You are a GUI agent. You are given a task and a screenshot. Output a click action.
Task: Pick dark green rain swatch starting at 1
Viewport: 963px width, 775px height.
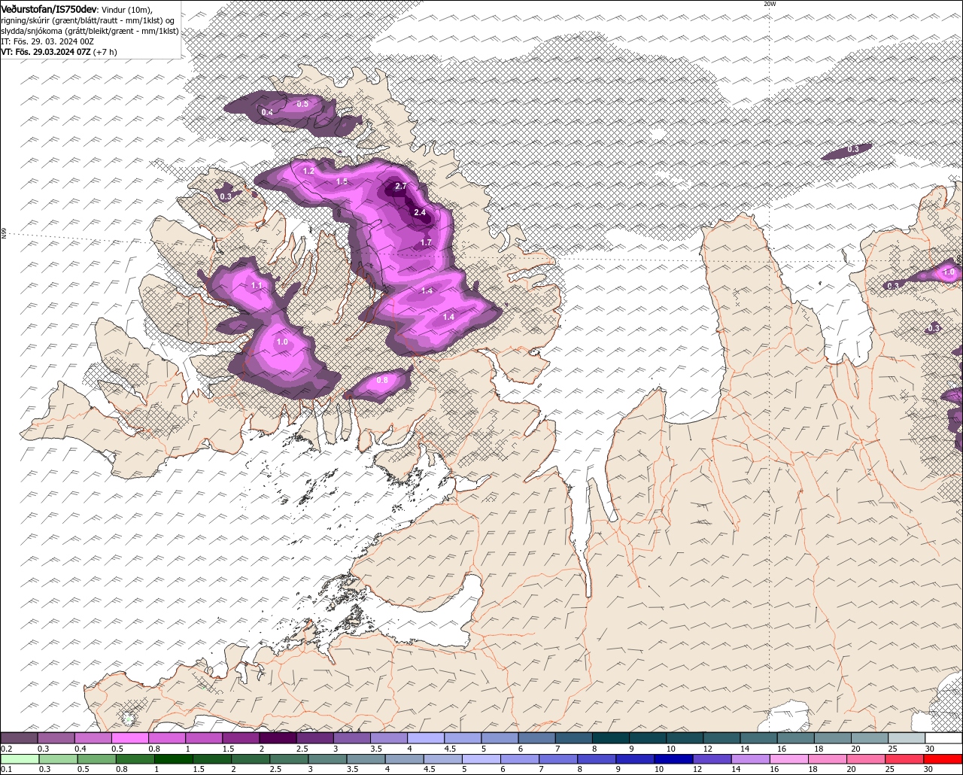tap(174, 759)
